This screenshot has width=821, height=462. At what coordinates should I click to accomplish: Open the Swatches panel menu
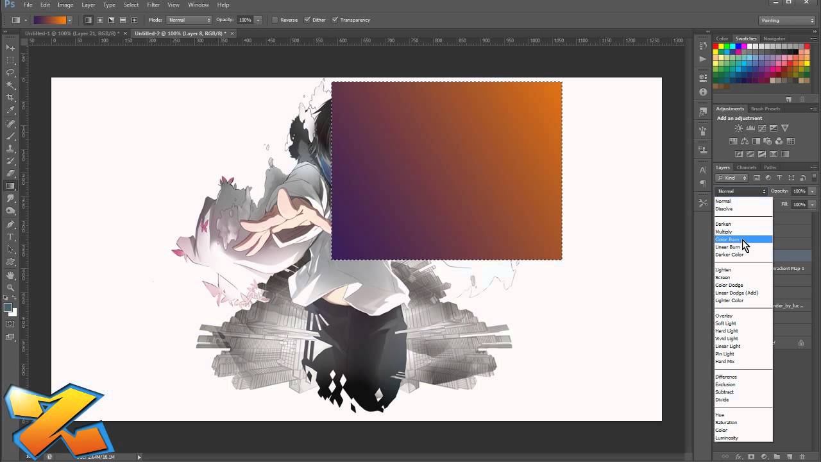[x=815, y=38]
